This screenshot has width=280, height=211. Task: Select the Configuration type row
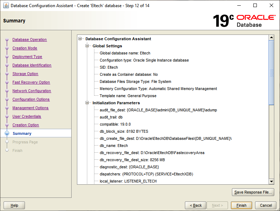pos(144,60)
